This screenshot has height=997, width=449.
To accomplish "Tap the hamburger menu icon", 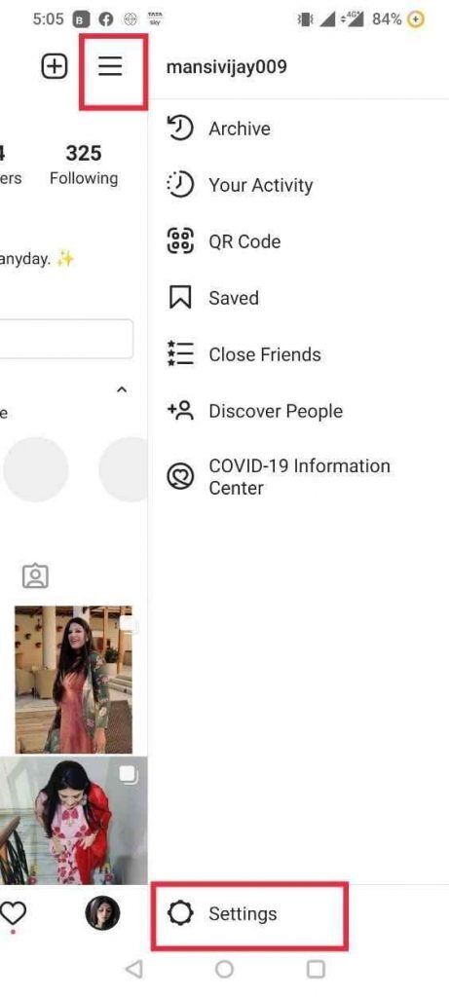I will pyautogui.click(x=110, y=66).
